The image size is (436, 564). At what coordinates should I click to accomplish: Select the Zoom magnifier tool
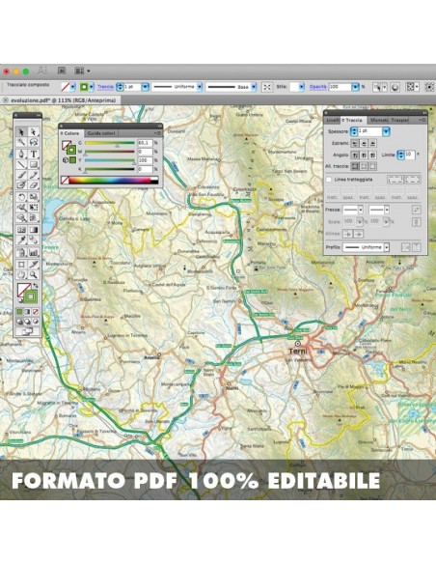point(34,275)
